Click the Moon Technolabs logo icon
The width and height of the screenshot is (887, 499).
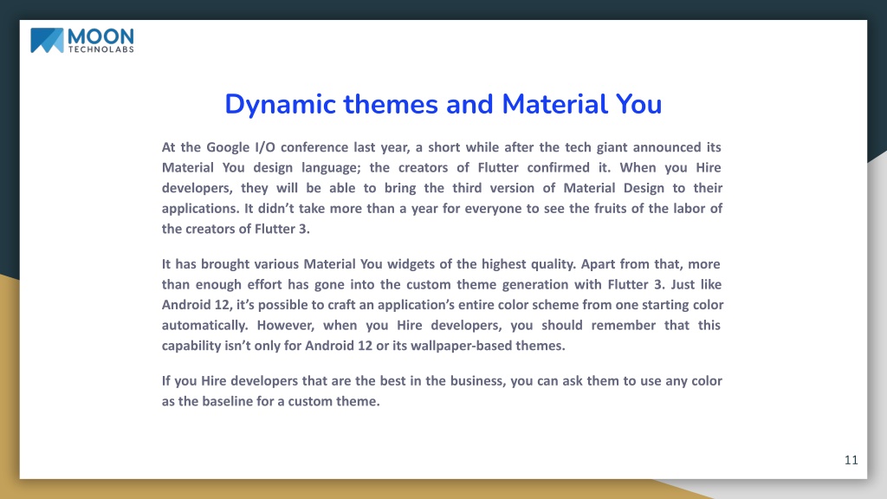[47, 40]
